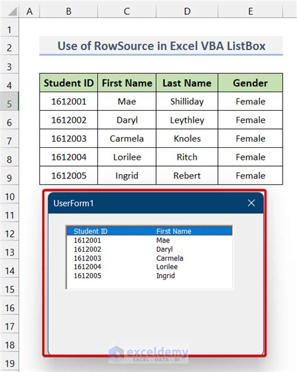This screenshot has width=297, height=372.
Task: Click the 'Gender' table header cell
Action: click(251, 83)
